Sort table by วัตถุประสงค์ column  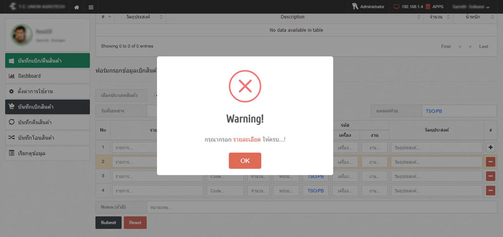(x=140, y=17)
